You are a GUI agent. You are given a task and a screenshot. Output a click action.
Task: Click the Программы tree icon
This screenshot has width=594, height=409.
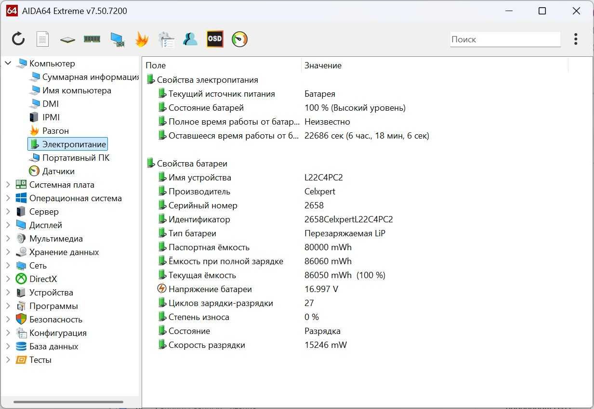coord(21,306)
